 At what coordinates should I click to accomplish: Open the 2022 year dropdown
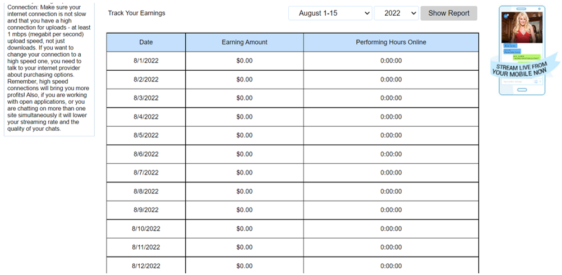(396, 13)
